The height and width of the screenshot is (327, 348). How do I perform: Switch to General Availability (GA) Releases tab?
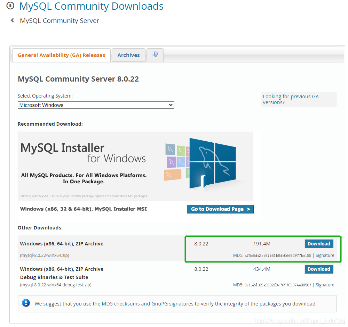[x=61, y=55]
